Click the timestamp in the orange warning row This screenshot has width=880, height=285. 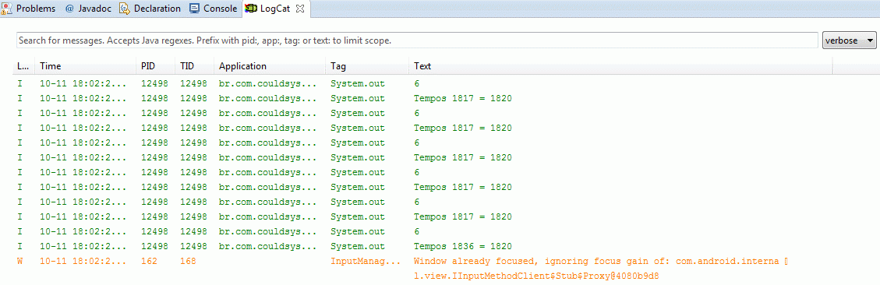(83, 261)
